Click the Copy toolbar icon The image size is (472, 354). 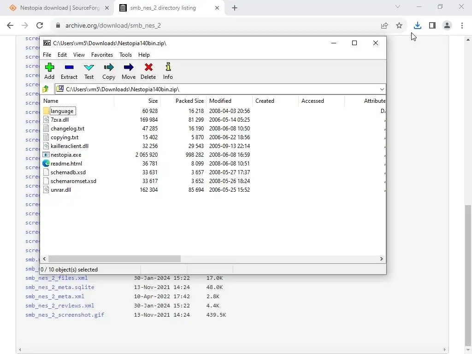point(109,67)
